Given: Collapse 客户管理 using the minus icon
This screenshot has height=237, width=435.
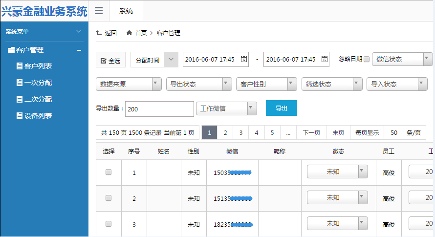Looking at the screenshot, I should [x=79, y=50].
